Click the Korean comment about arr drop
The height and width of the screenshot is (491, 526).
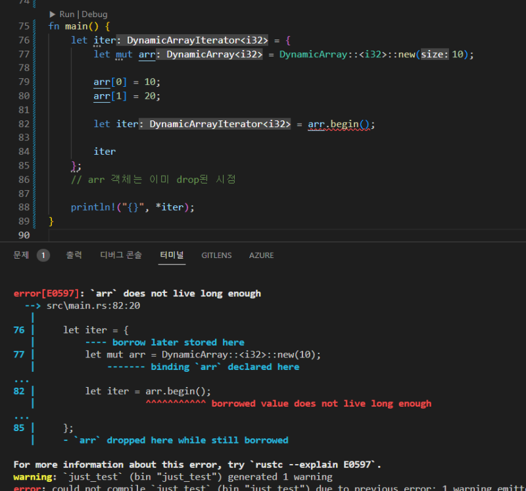pos(153,179)
